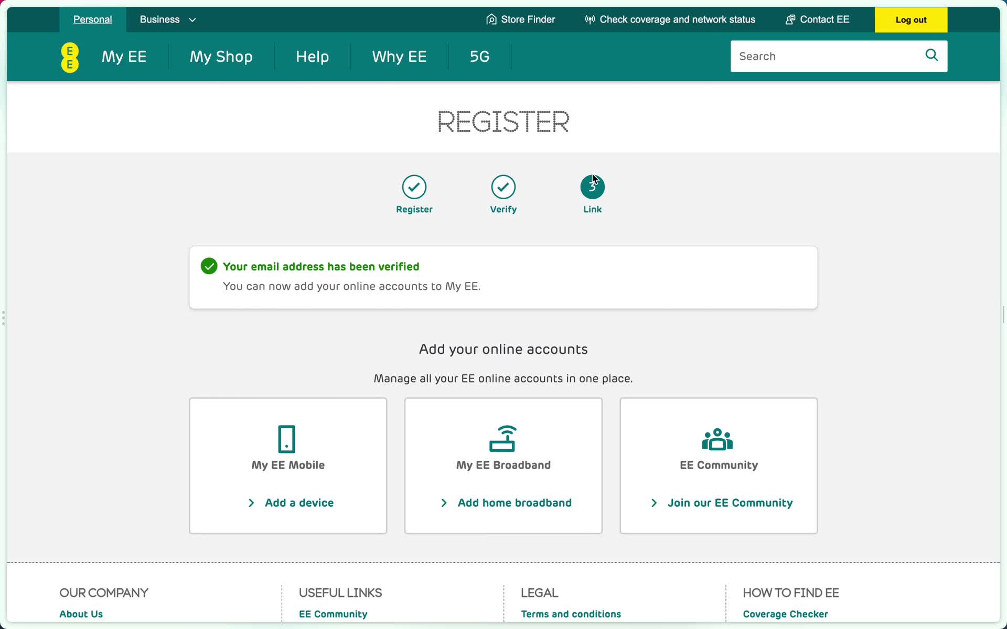This screenshot has height=629, width=1007.
Task: Click the Link step circle indicator
Action: (x=592, y=187)
